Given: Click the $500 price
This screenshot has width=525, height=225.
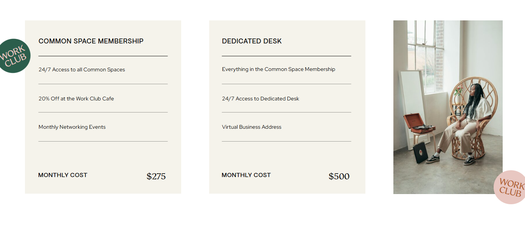Looking at the screenshot, I should point(339,176).
